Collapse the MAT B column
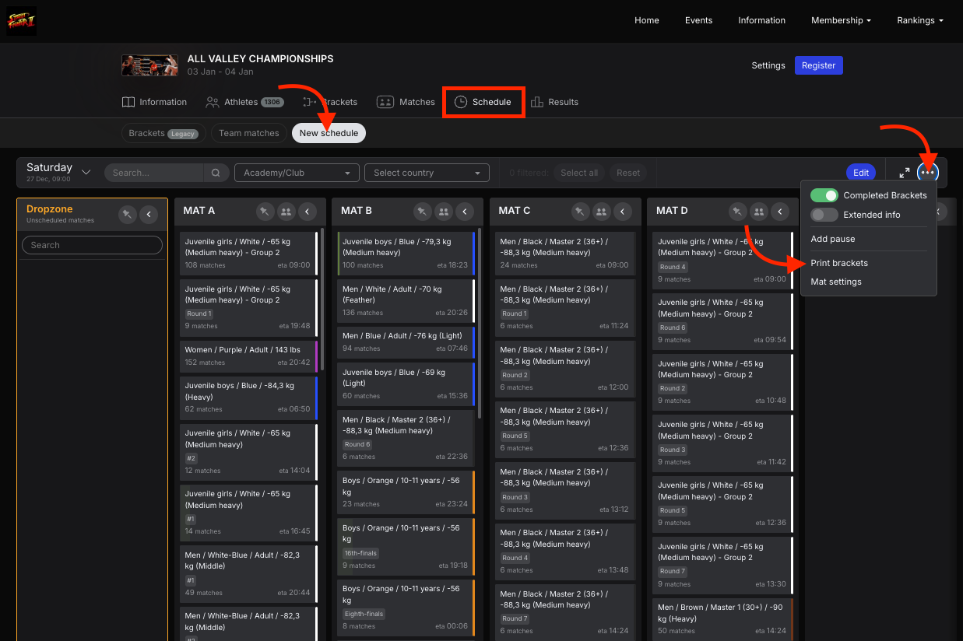The height and width of the screenshot is (641, 963). coord(465,211)
